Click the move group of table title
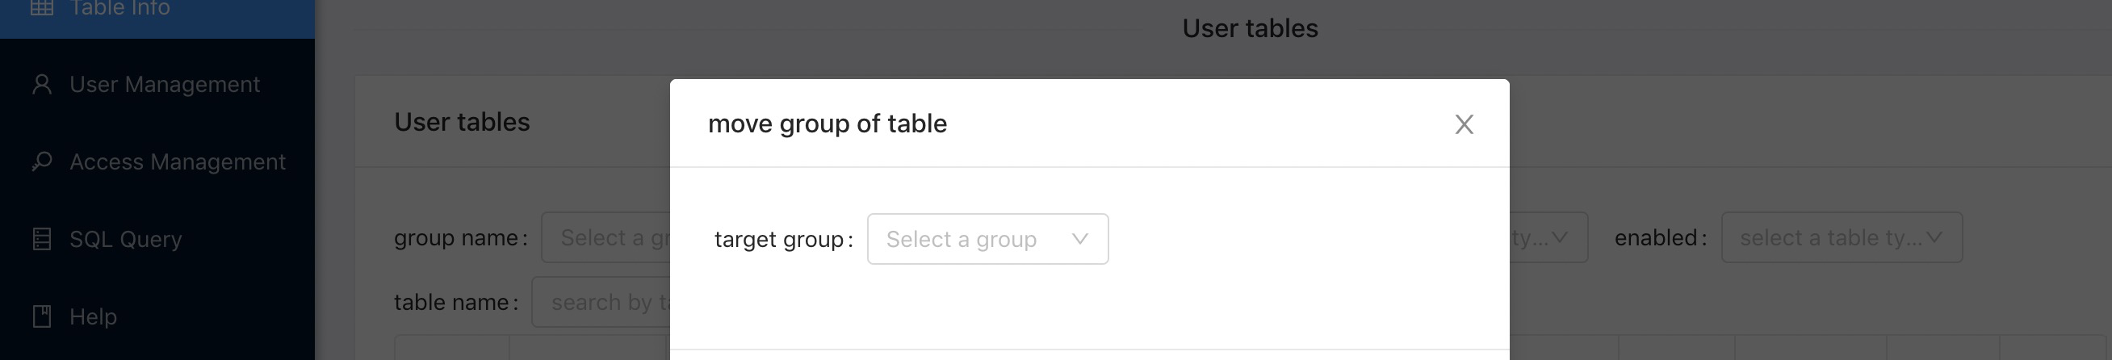Screen dimensions: 2112x360 click(x=828, y=123)
